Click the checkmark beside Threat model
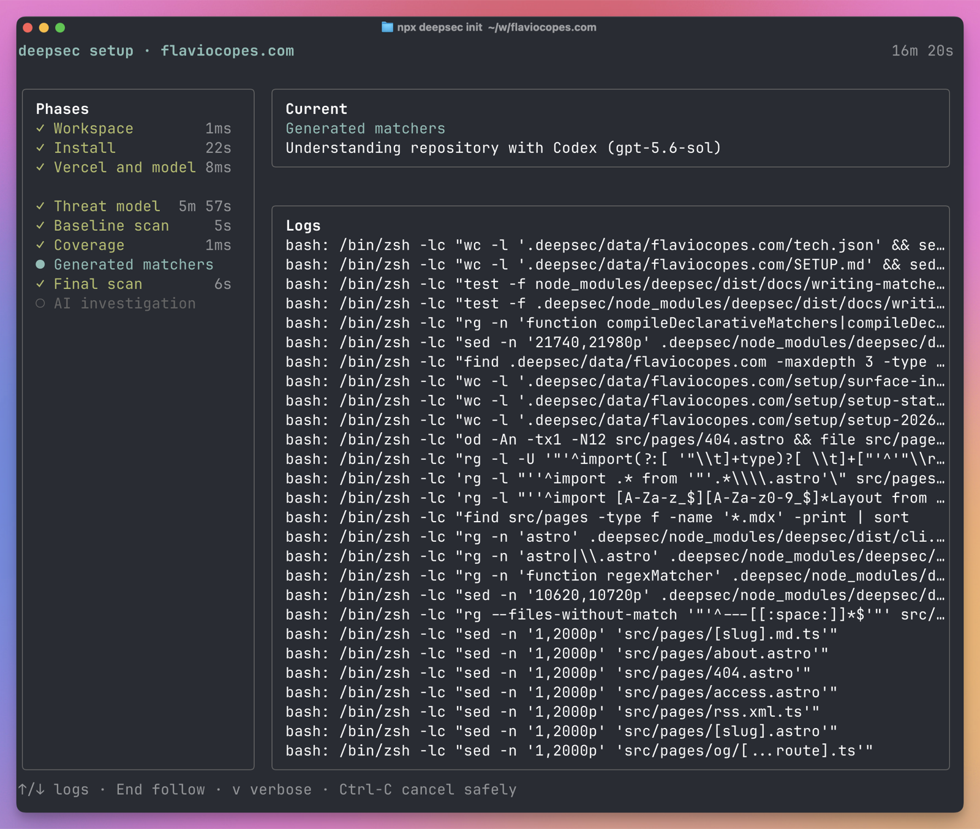The height and width of the screenshot is (829, 980). [40, 206]
